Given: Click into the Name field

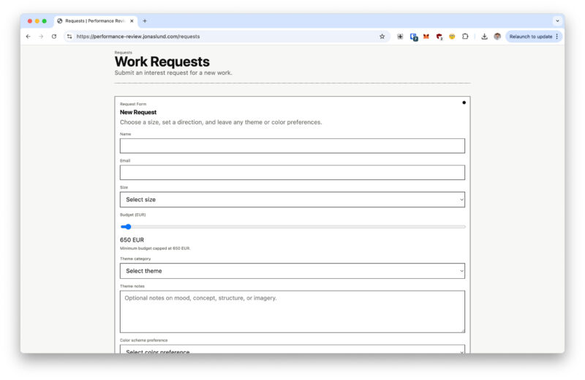Looking at the screenshot, I should click(x=292, y=146).
